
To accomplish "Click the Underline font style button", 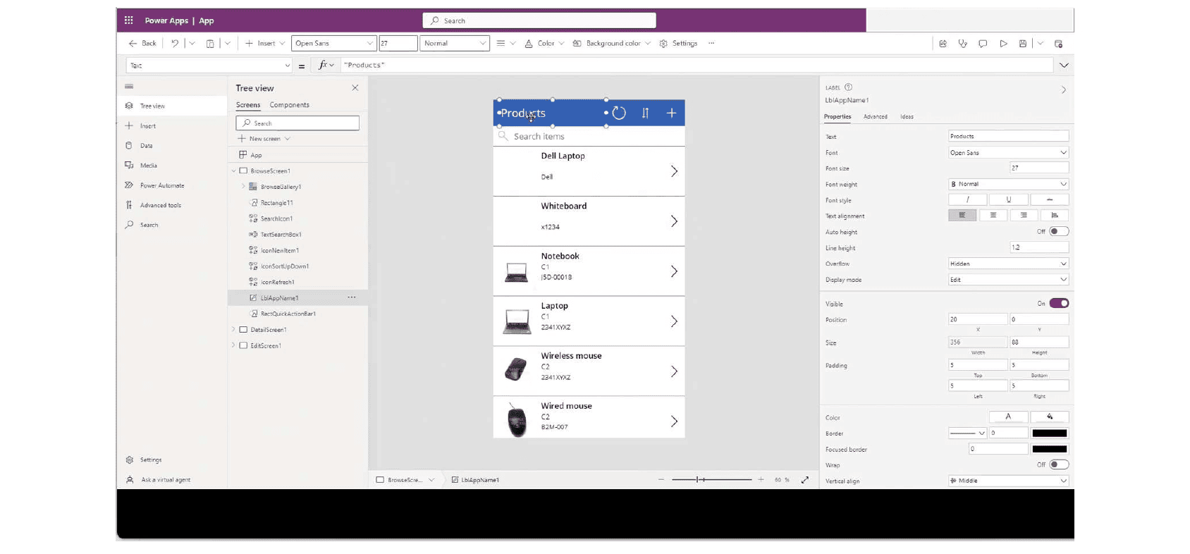I will point(1008,199).
